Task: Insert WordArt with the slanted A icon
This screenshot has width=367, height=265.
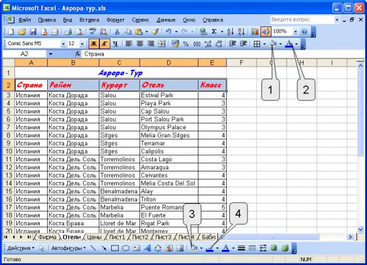Action: point(148,248)
